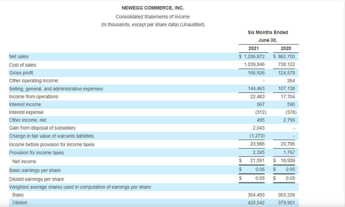Select Income from operations value 22,463
The image size is (345, 207).
coord(257,97)
